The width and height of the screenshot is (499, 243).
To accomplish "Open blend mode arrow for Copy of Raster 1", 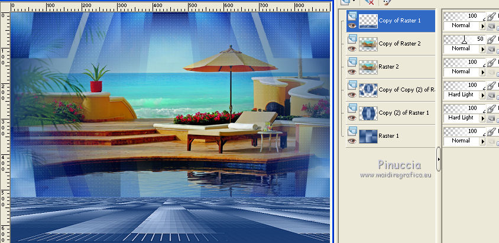I will (x=483, y=27).
